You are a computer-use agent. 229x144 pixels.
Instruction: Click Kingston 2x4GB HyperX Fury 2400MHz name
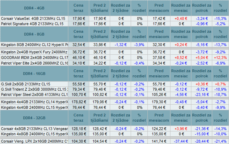click(34, 52)
